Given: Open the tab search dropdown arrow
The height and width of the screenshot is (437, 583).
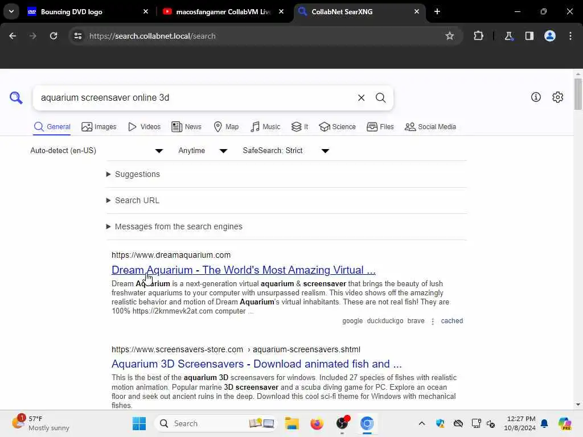Looking at the screenshot, I should pos(11,11).
